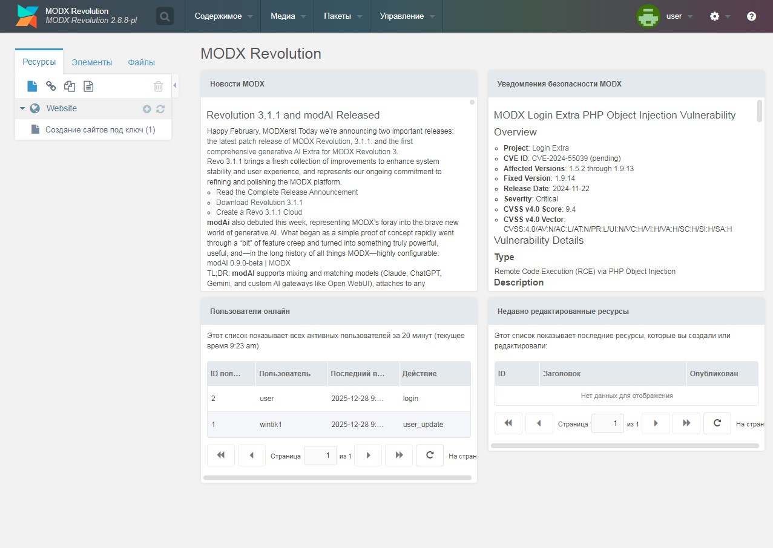Collapse the left sidebar panel handle
This screenshot has height=548, width=773.
click(175, 86)
